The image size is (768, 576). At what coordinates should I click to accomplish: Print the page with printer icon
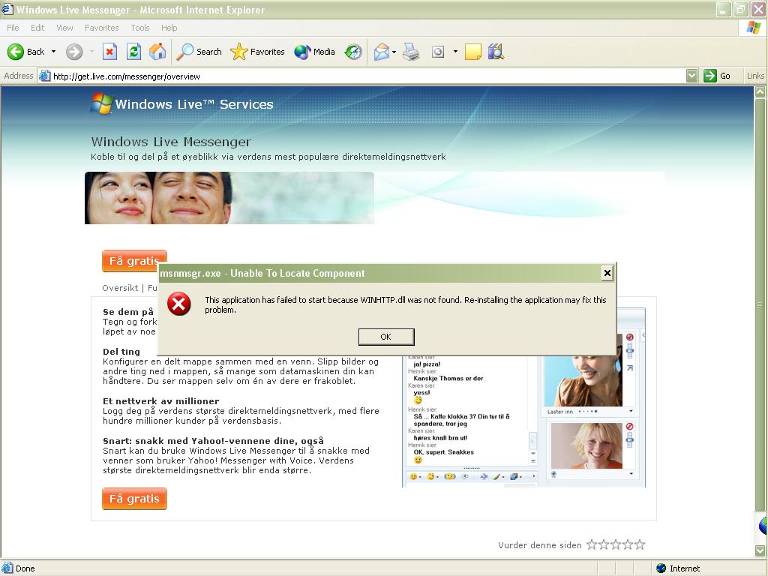tap(412, 52)
